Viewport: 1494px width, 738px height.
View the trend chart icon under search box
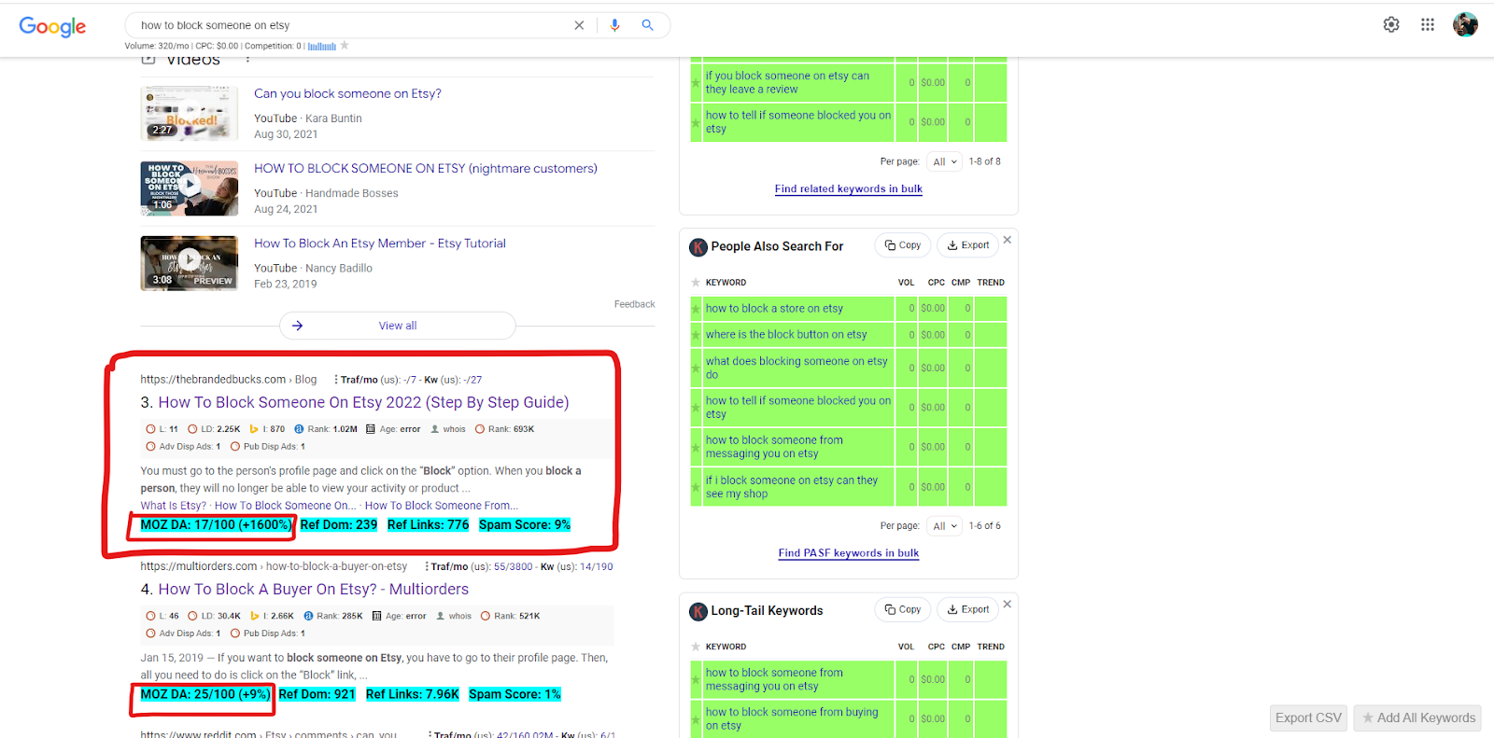[322, 46]
